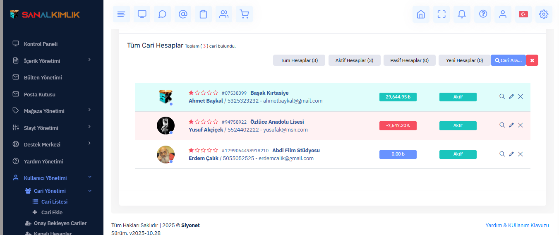
Task: Click the home icon in top bar
Action: click(421, 14)
